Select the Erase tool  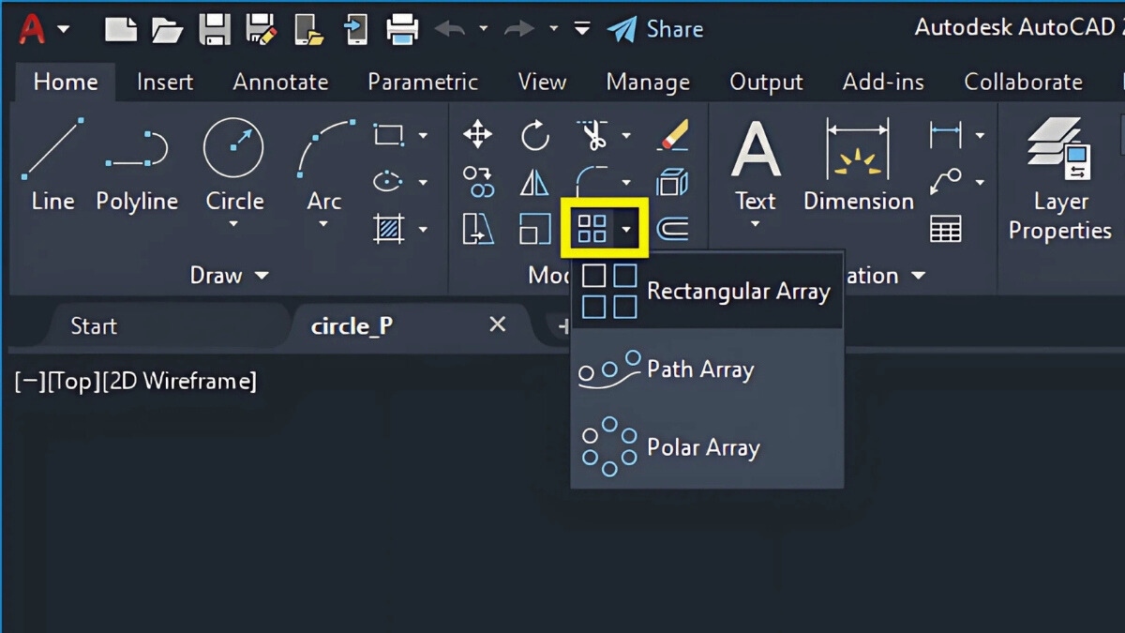673,135
